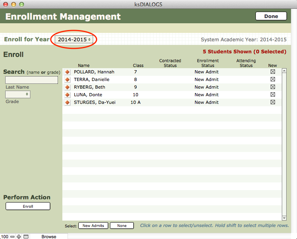The image size is (297, 239).
Task: Click the 5 Students Shown counter text
Action: click(x=245, y=52)
